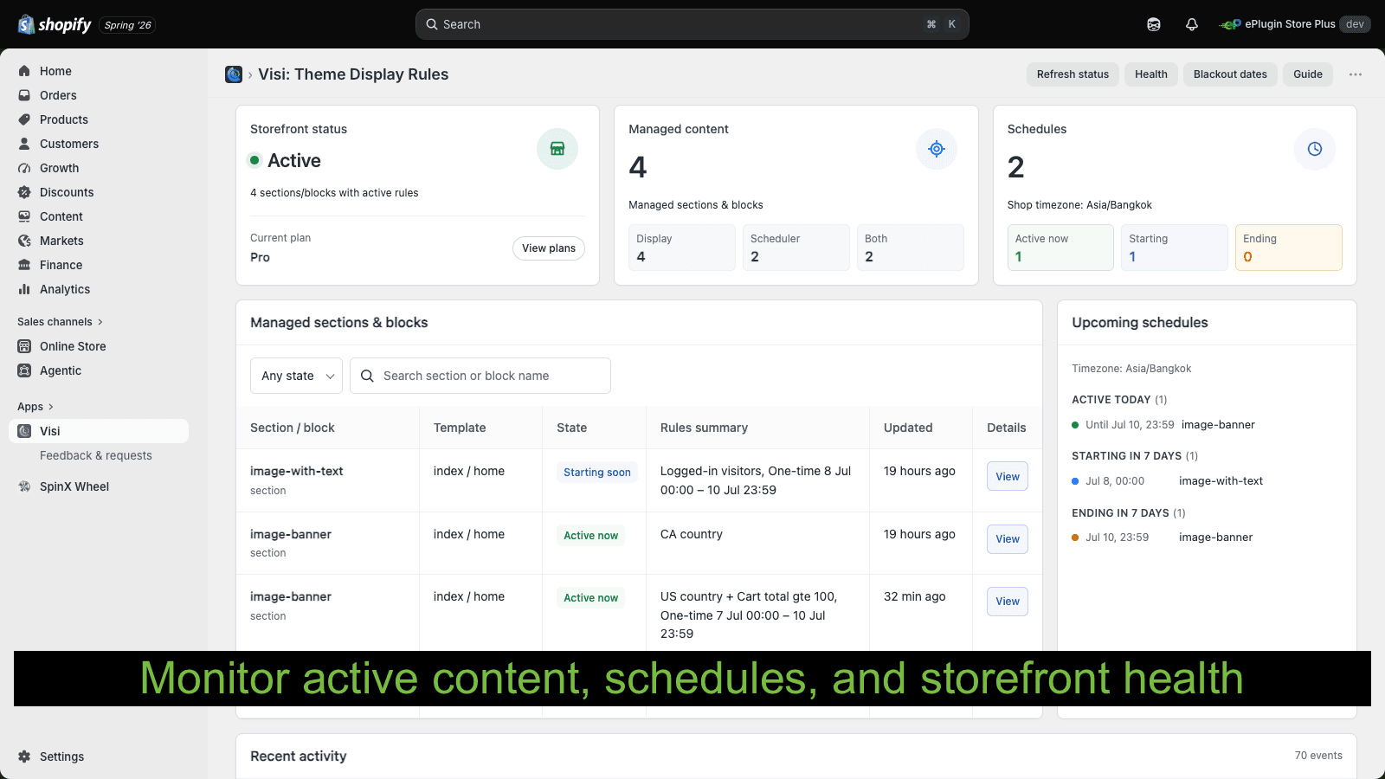The width and height of the screenshot is (1385, 779).
Task: Click the Agentic channel icon
Action: pyautogui.click(x=24, y=370)
